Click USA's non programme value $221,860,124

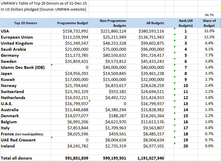108,31
